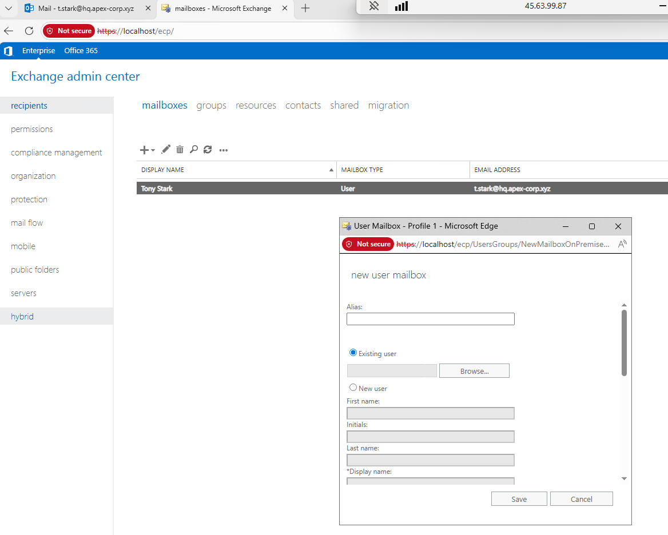Click Office 365 in the blue header
Image resolution: width=668 pixels, height=535 pixels.
[x=81, y=51]
